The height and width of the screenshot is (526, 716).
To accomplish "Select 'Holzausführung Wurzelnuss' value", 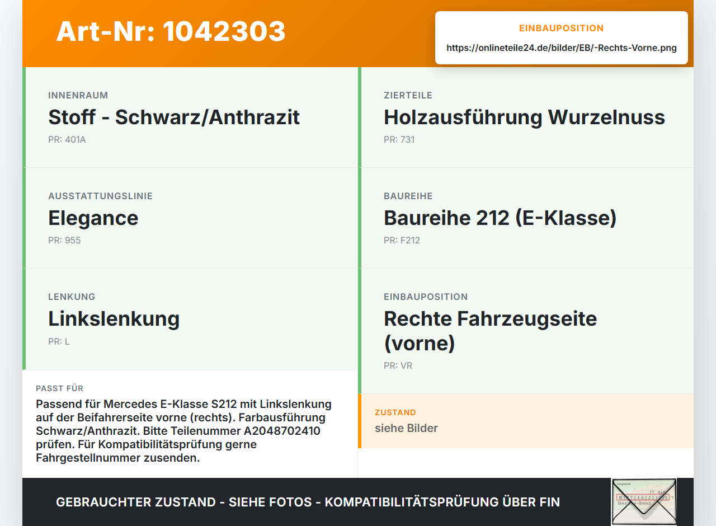I will (x=524, y=118).
